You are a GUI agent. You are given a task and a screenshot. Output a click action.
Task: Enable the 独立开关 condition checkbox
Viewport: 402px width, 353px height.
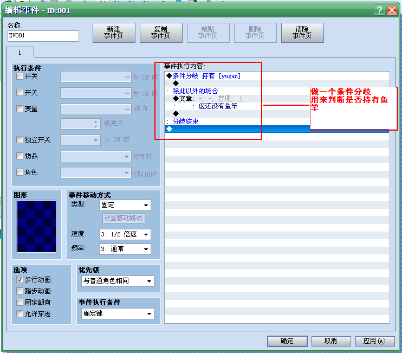click(x=20, y=139)
